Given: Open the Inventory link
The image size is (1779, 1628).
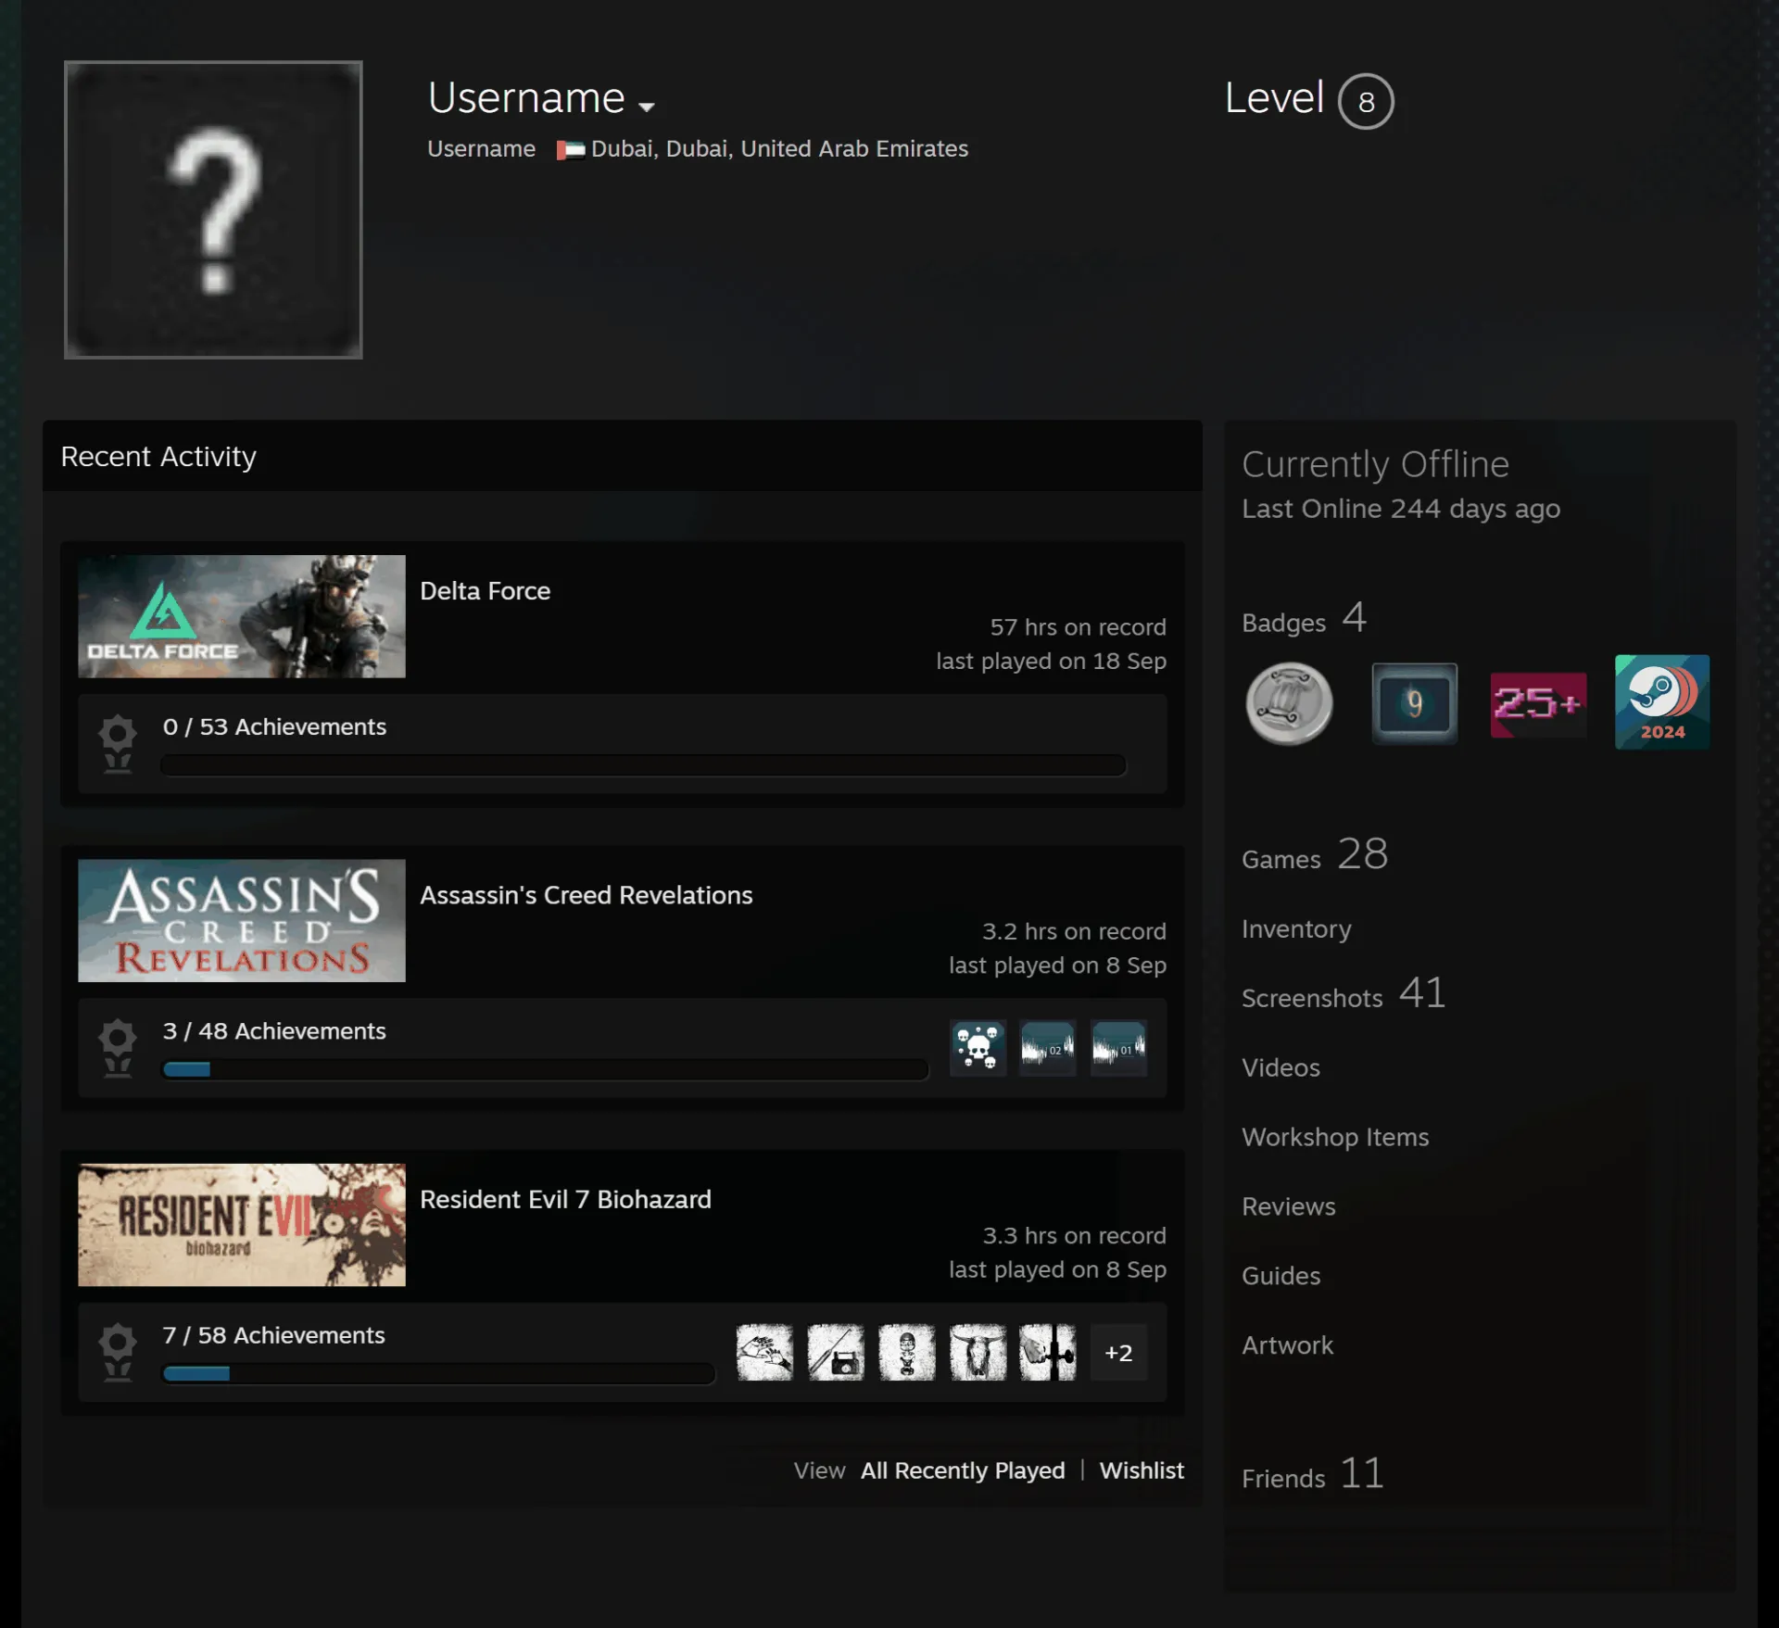Looking at the screenshot, I should click(x=1296, y=928).
